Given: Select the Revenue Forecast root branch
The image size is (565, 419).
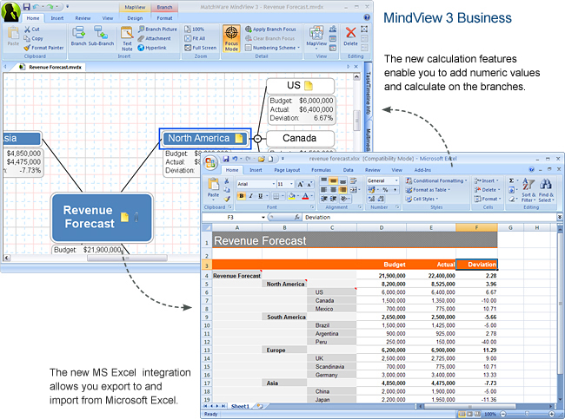Looking at the screenshot, I should 102,218.
